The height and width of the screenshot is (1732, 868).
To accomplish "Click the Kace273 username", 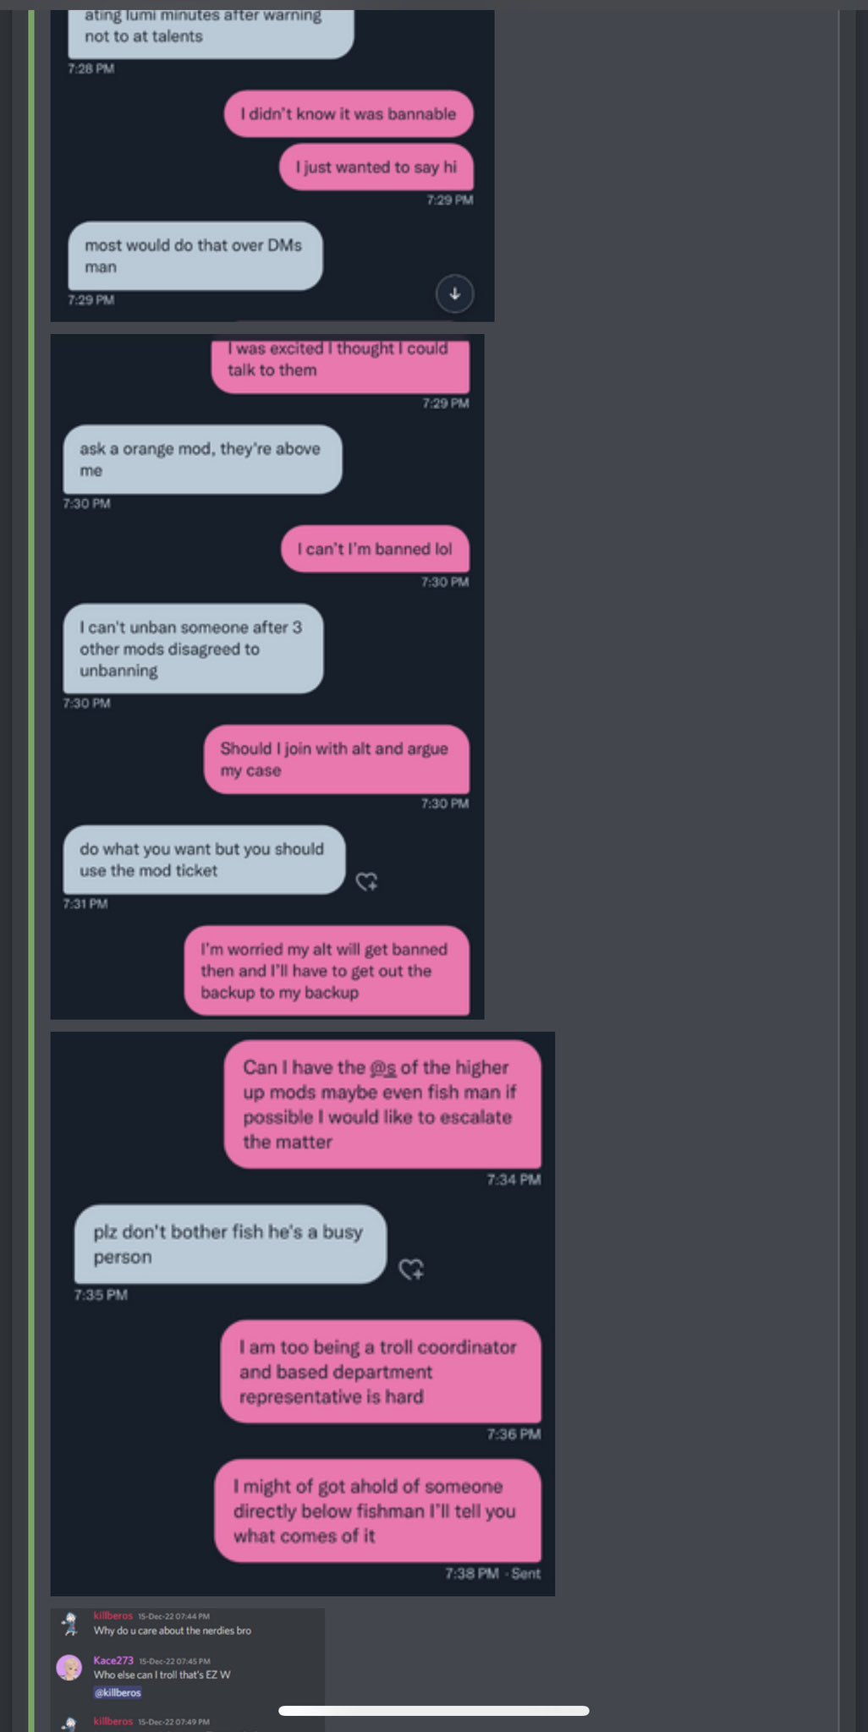I will [113, 1660].
